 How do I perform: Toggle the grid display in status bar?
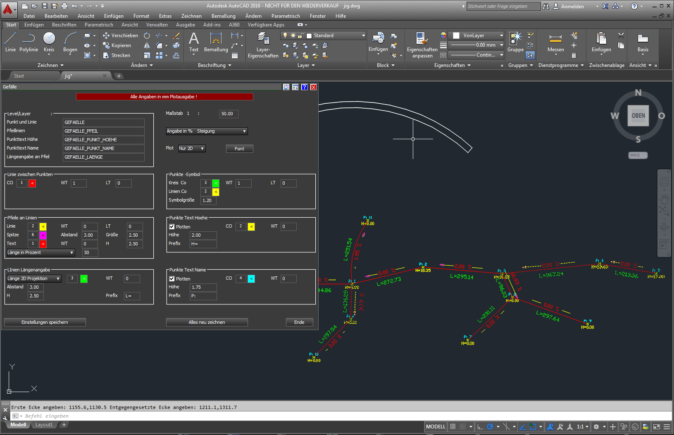(453, 427)
